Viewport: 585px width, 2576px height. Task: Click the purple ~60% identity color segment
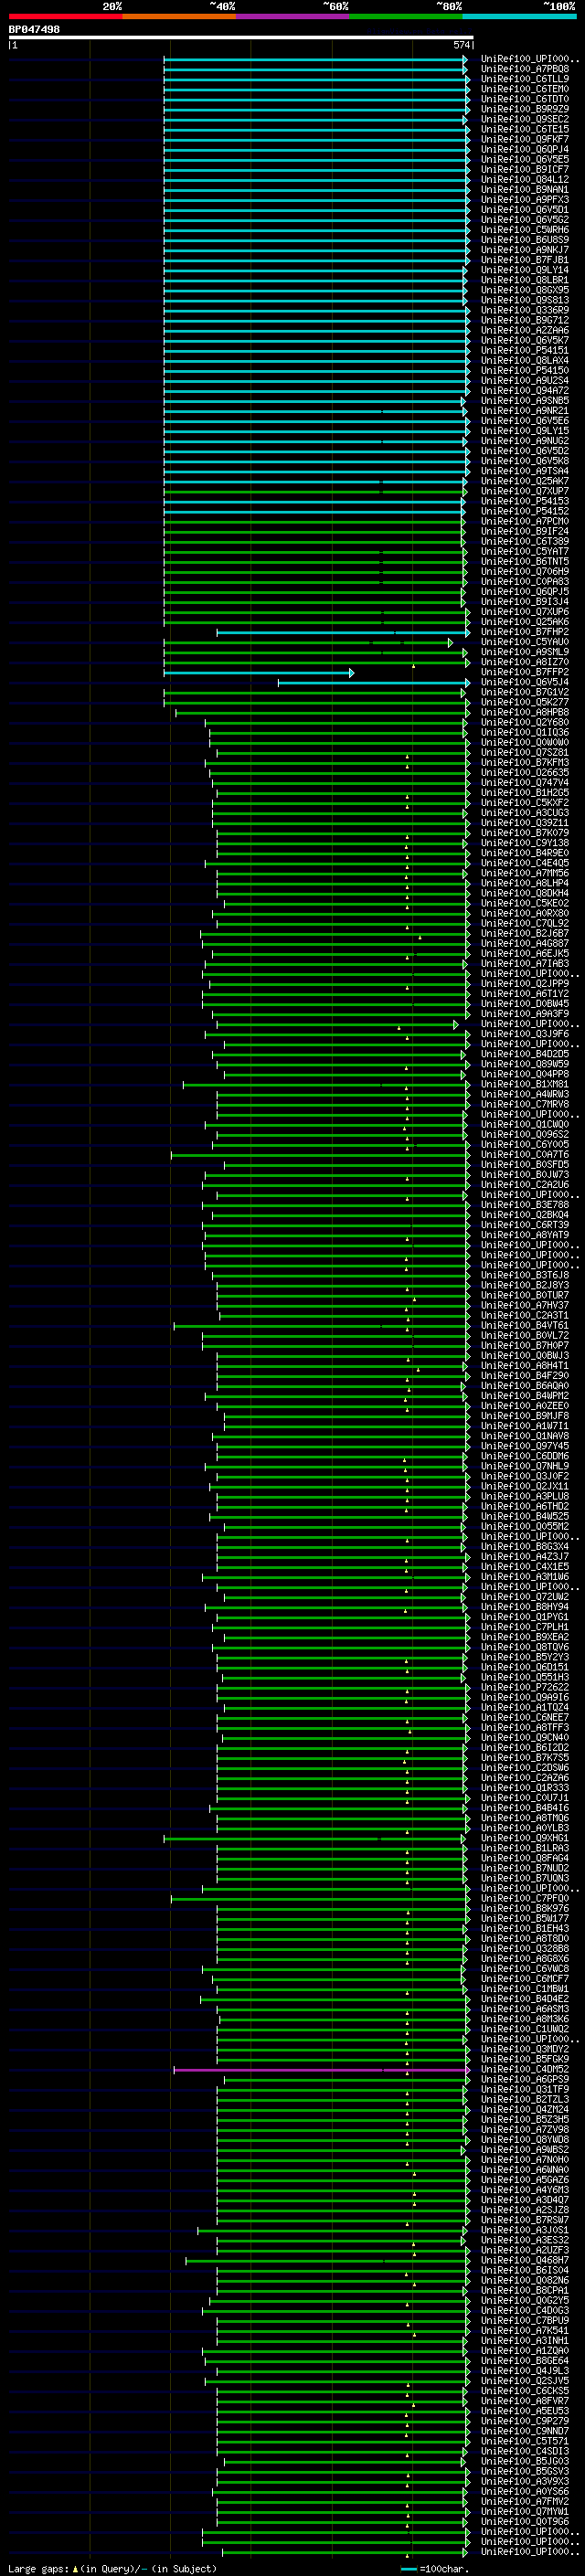pos(292,16)
